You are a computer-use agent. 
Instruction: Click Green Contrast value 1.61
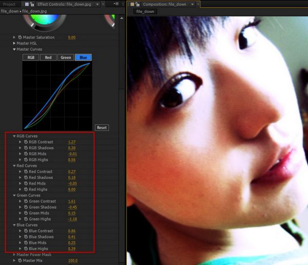(72, 201)
